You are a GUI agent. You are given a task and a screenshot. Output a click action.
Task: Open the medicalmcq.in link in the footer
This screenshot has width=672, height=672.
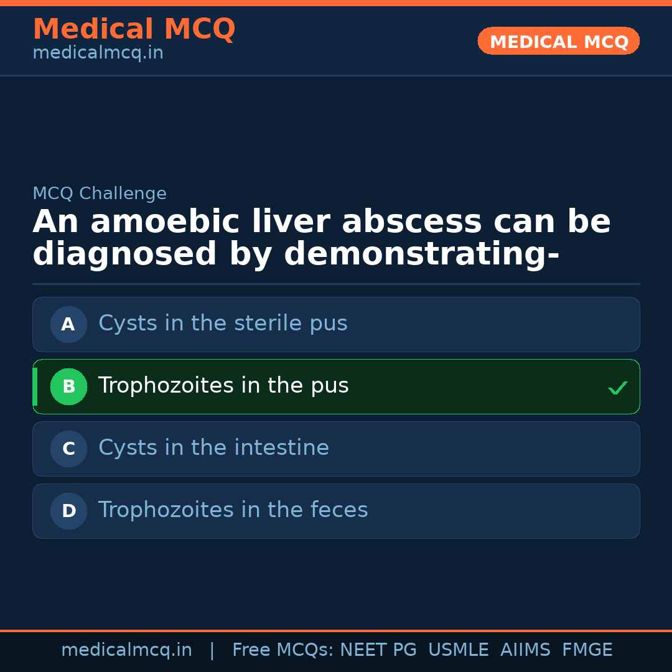point(126,650)
